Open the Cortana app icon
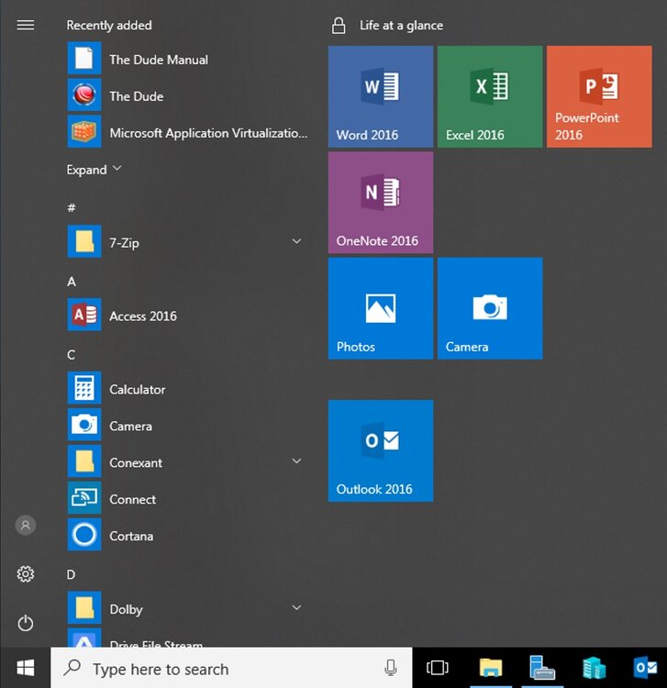This screenshot has width=667, height=688. tap(84, 535)
